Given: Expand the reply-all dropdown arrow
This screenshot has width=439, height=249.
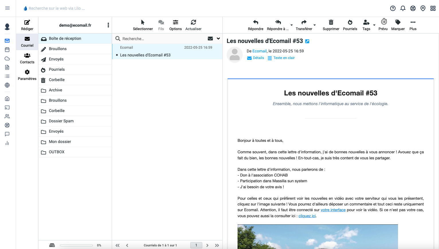Looking at the screenshot, I should click(x=292, y=25).
